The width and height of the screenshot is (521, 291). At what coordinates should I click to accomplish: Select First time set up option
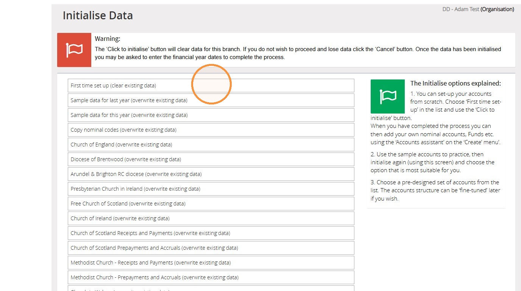coord(211,86)
